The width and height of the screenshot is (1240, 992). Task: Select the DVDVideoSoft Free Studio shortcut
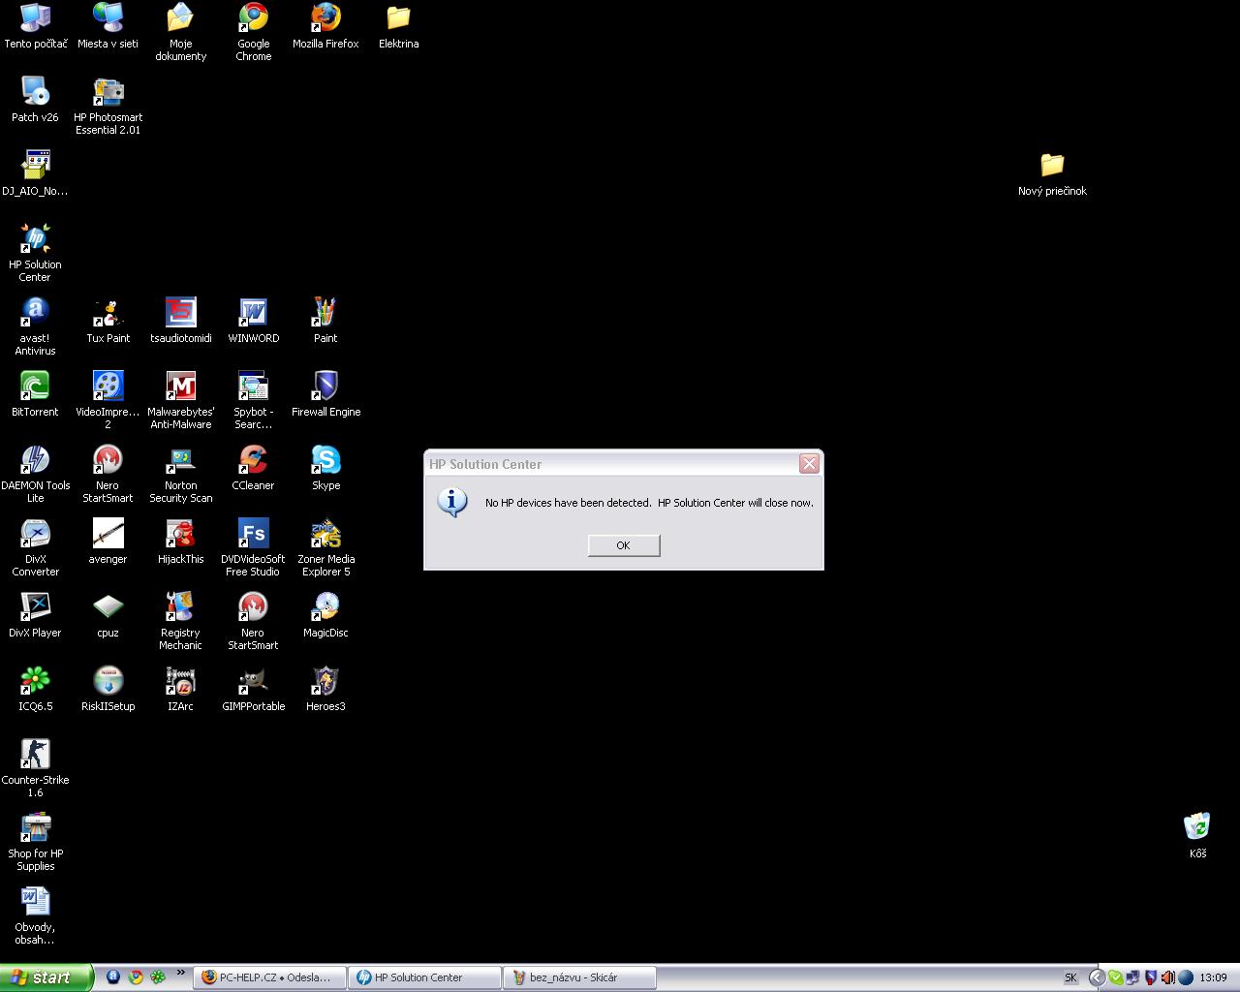coord(253,547)
